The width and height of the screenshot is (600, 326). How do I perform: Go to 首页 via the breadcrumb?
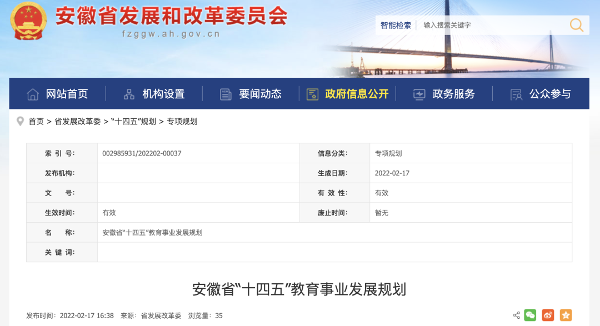tap(37, 122)
